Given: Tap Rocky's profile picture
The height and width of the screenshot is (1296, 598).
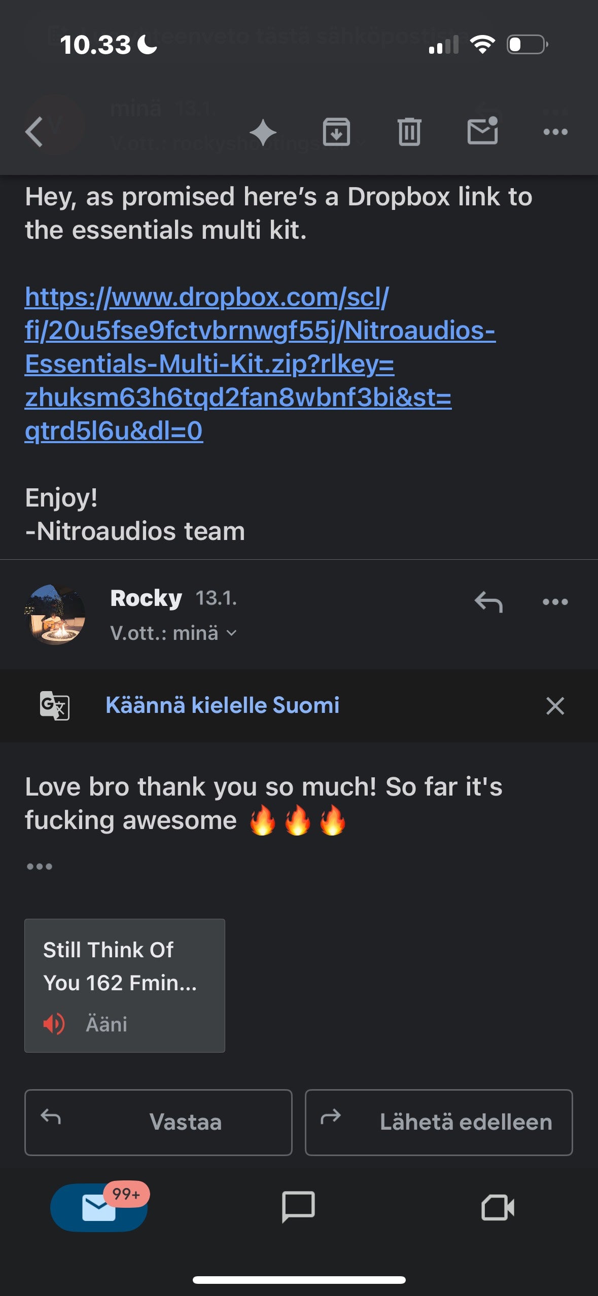Looking at the screenshot, I should 55,615.
